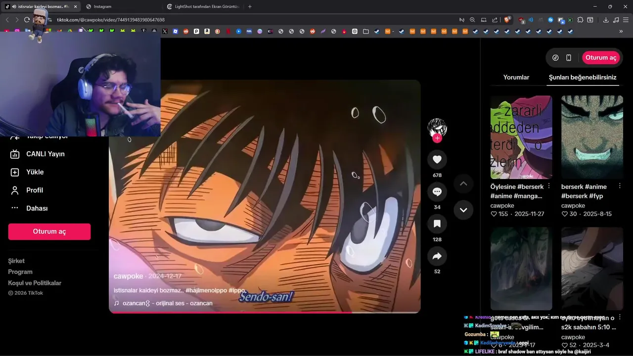
Task: Like the video with 678 likes
Action: pyautogui.click(x=437, y=160)
